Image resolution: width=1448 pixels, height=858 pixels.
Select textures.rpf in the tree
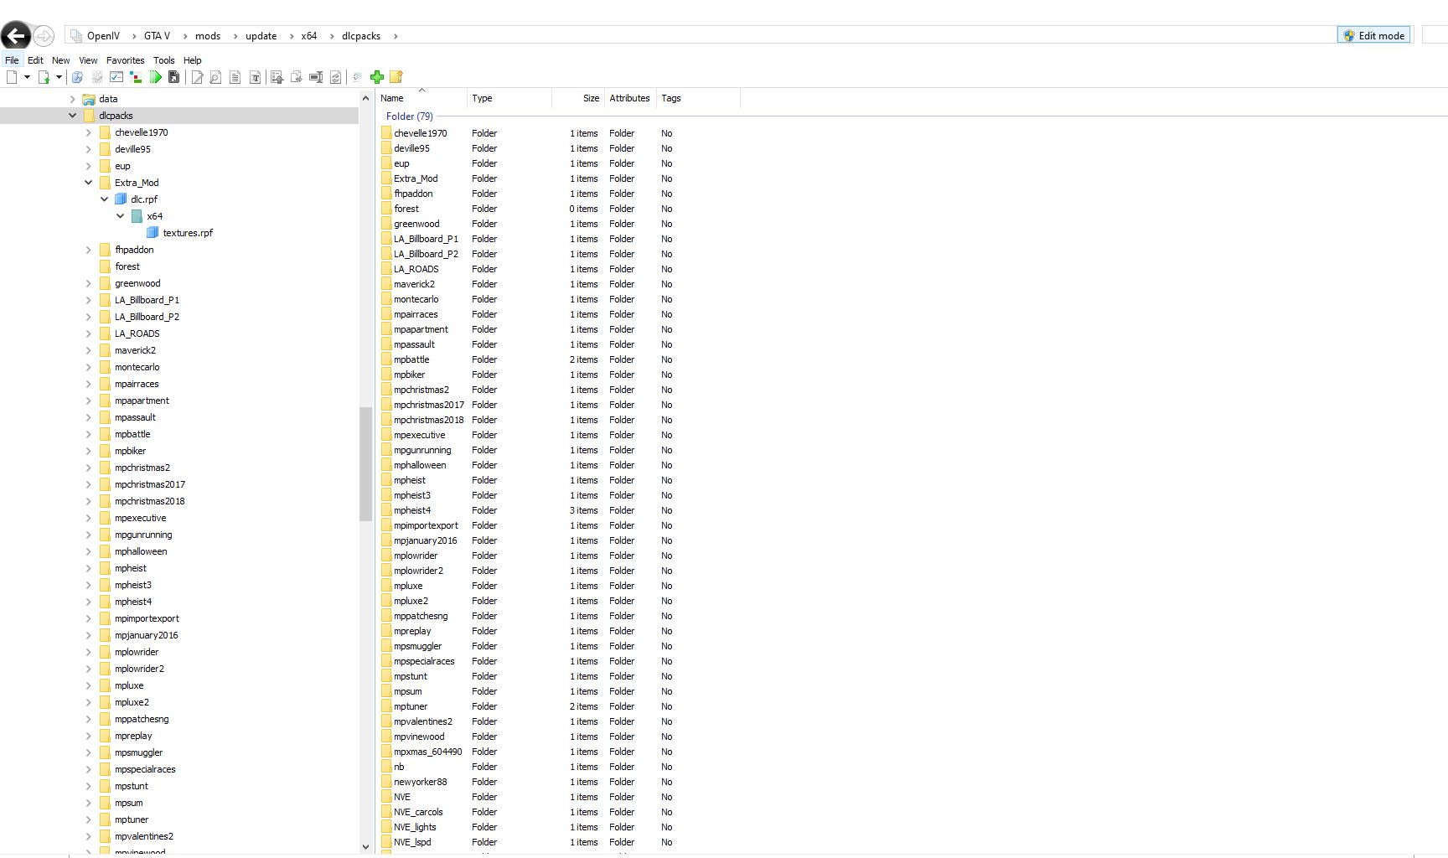tap(188, 233)
